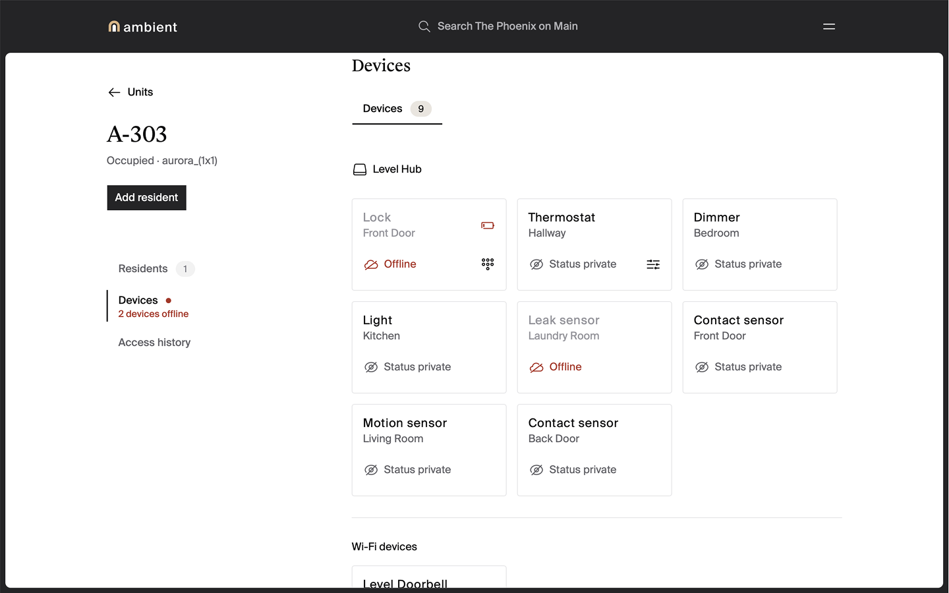Open the Back Door Contact sensor card
949x593 pixels.
click(594, 449)
